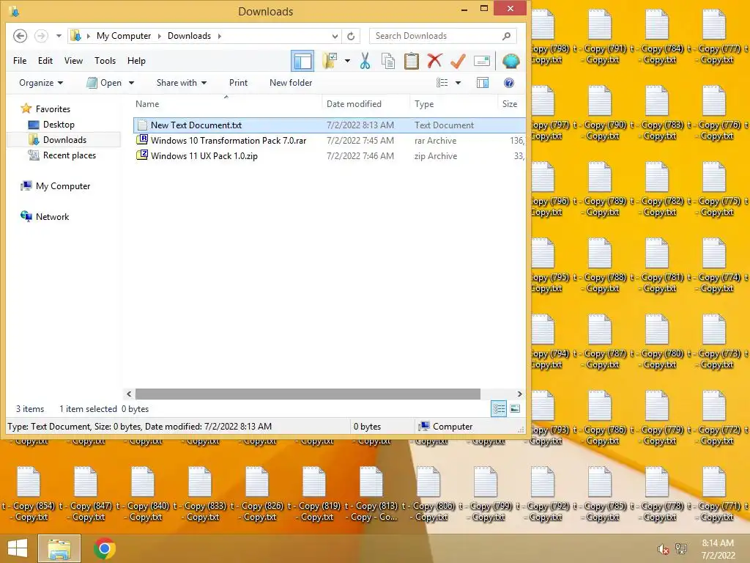Toggle the navigation pane toolbar button
750x563 pixels.
click(x=302, y=61)
